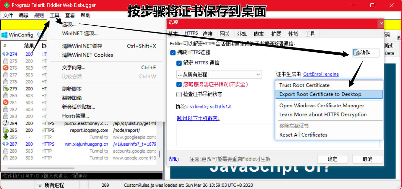The image size is (402, 189).
Task: Click the red blocked icon of session 281
Action: pyautogui.click(x=6, y=102)
